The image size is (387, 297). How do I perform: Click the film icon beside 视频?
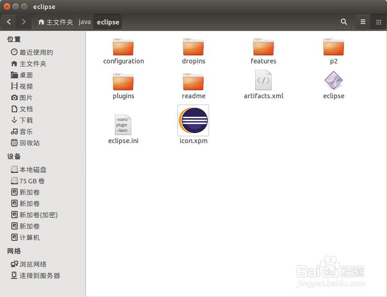(x=14, y=86)
